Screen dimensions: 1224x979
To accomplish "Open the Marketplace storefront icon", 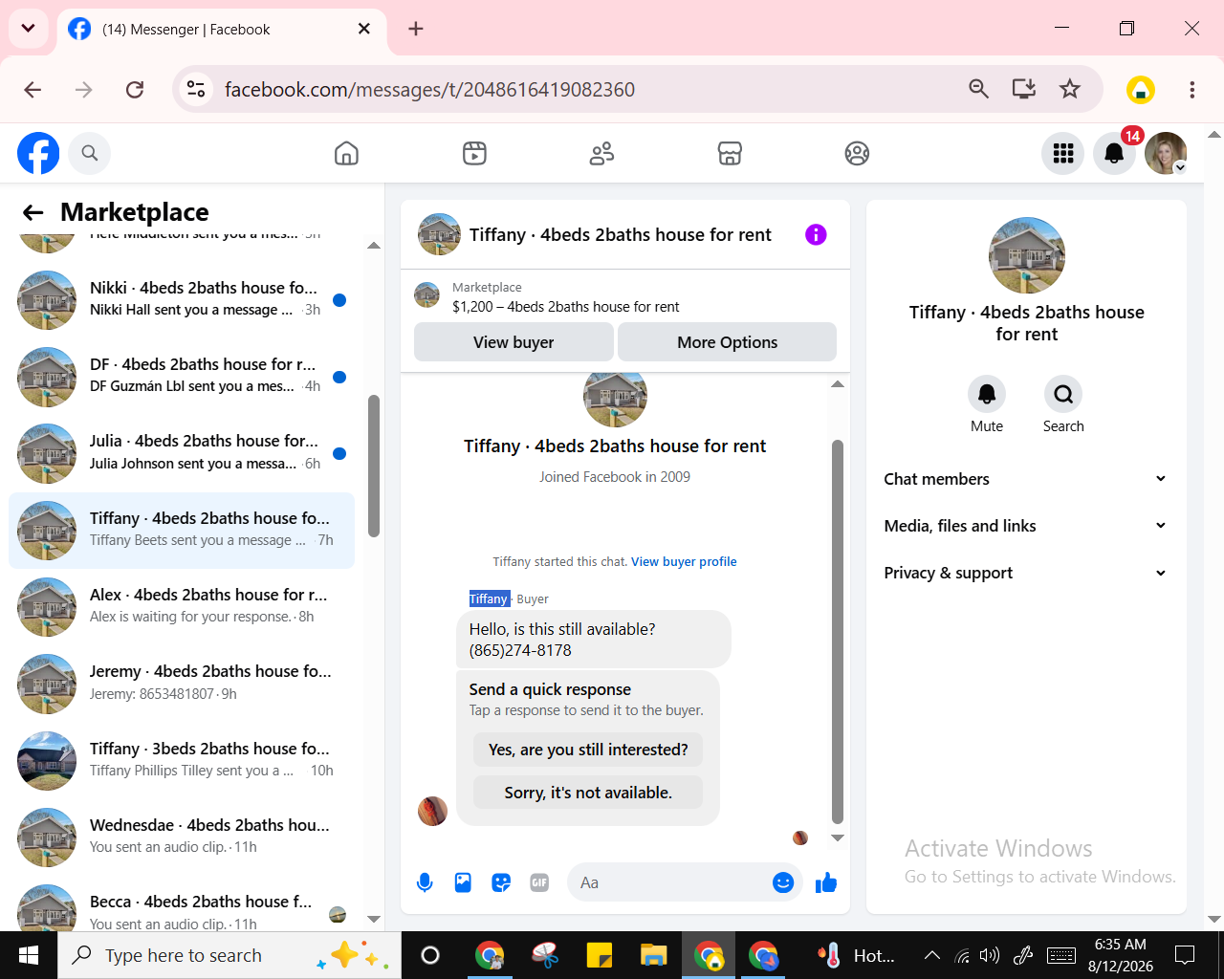I will pos(730,153).
